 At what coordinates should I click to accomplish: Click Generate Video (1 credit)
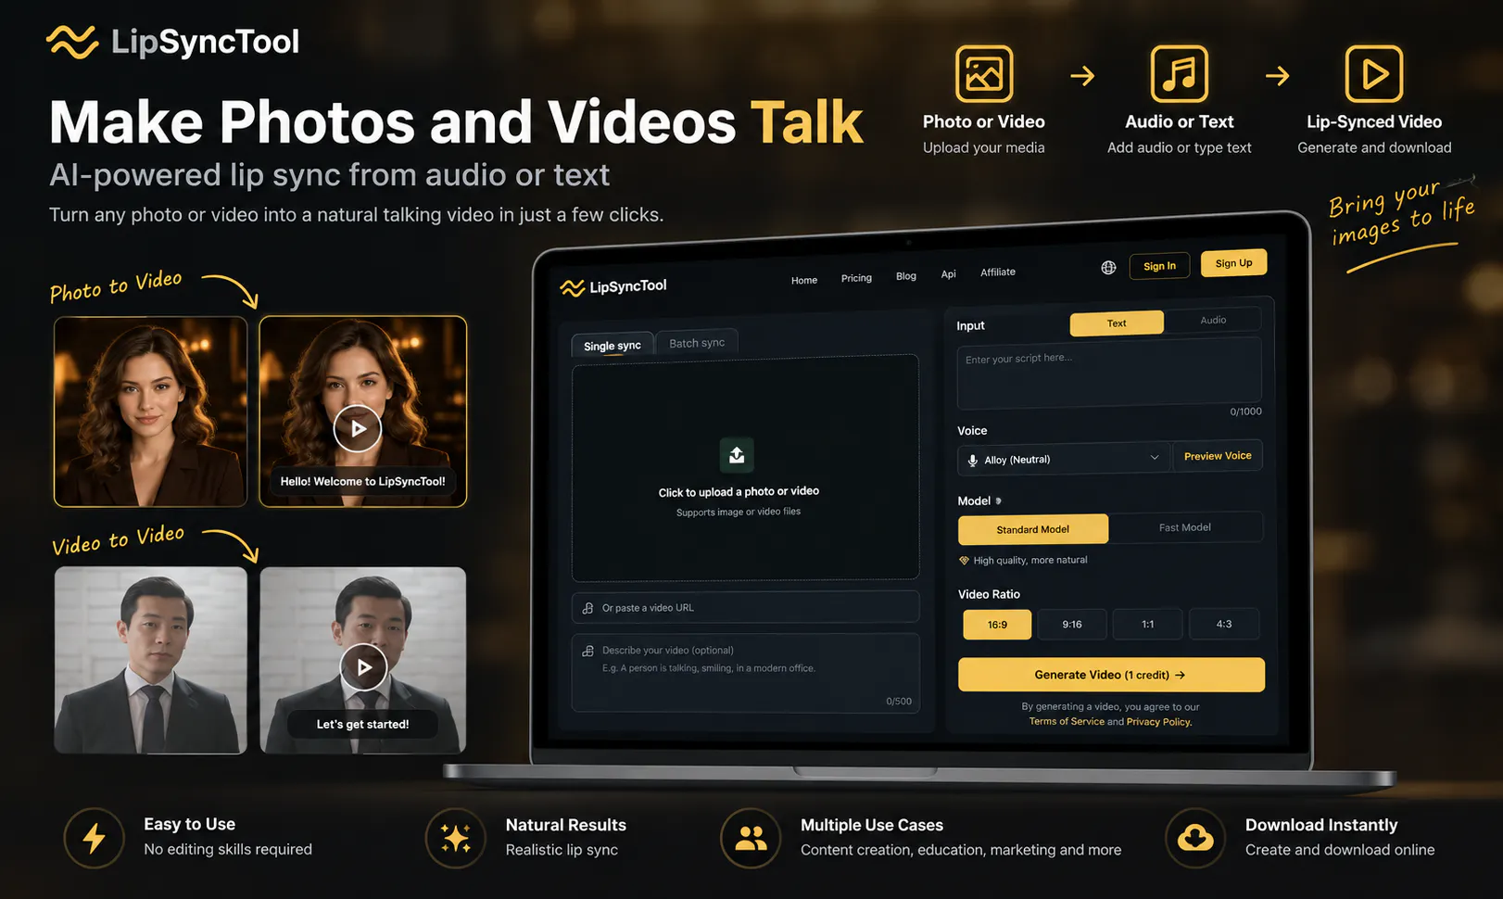pos(1111,675)
